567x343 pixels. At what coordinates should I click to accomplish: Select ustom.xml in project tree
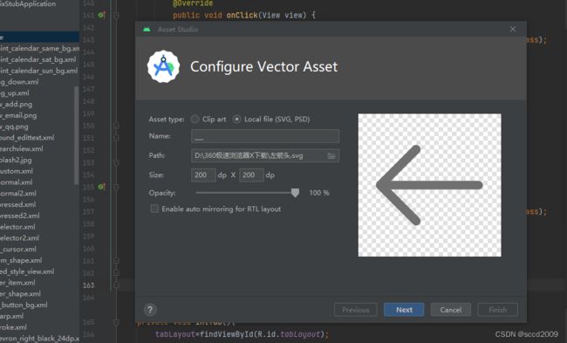tap(17, 171)
